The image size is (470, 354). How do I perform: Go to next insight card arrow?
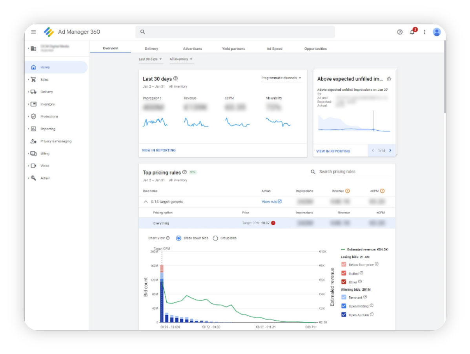click(x=390, y=151)
